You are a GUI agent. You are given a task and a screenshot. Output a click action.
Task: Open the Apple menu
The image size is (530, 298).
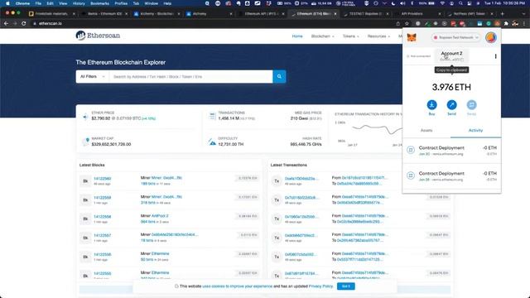click(7, 3)
